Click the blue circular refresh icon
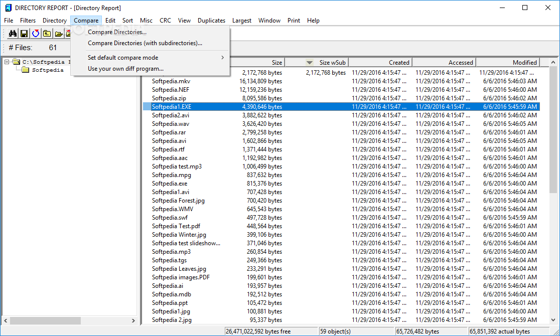 pyautogui.click(x=35, y=34)
